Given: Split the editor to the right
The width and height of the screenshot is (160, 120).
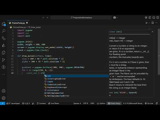Looking at the screenshot, I should [x=153, y=23].
